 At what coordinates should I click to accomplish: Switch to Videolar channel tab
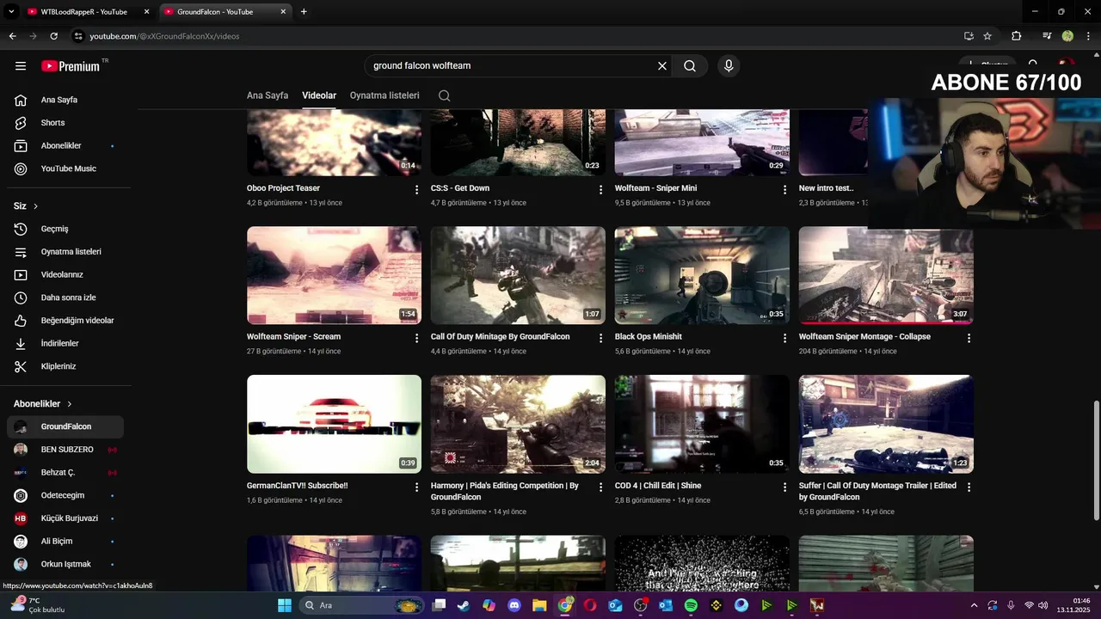(319, 95)
